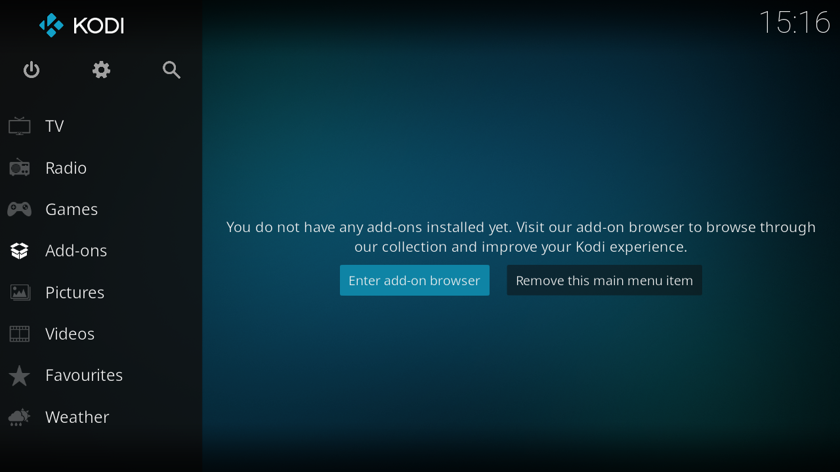The height and width of the screenshot is (472, 840).
Task: Click the game controller icon
Action: click(20, 209)
